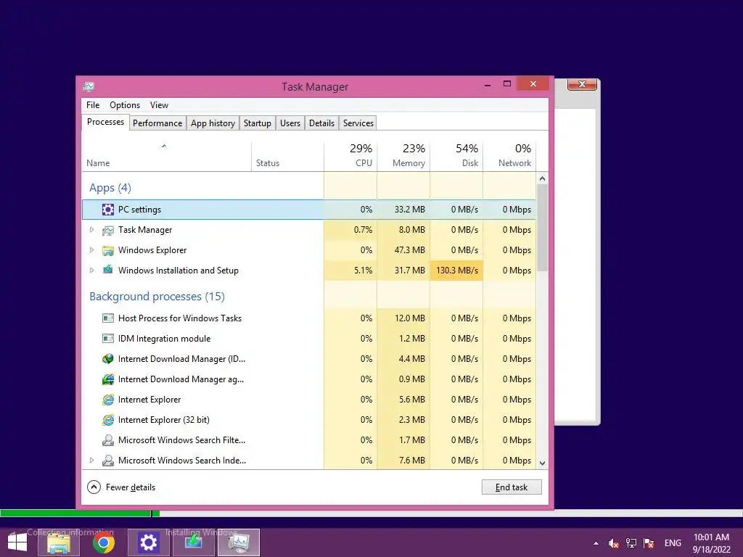Viewport: 743px width, 557px height.
Task: Click the Internet Download Manager (ID... globe icon
Action: coord(108,359)
